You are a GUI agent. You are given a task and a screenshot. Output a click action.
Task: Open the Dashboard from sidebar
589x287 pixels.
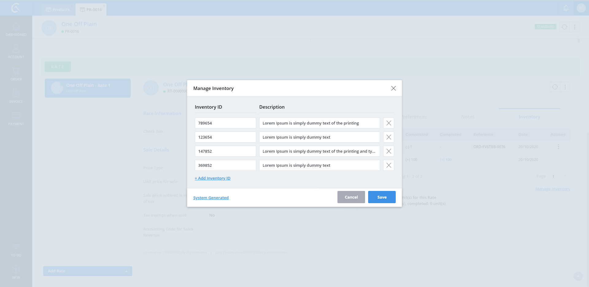tap(16, 29)
